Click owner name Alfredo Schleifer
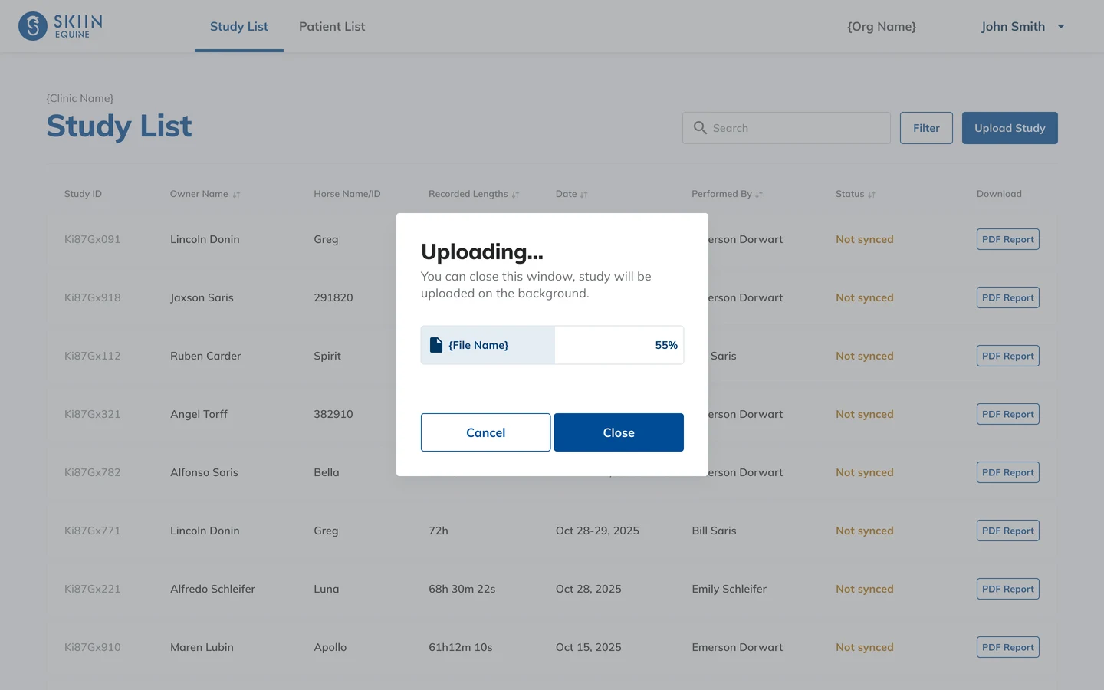The image size is (1104, 690). (x=212, y=589)
